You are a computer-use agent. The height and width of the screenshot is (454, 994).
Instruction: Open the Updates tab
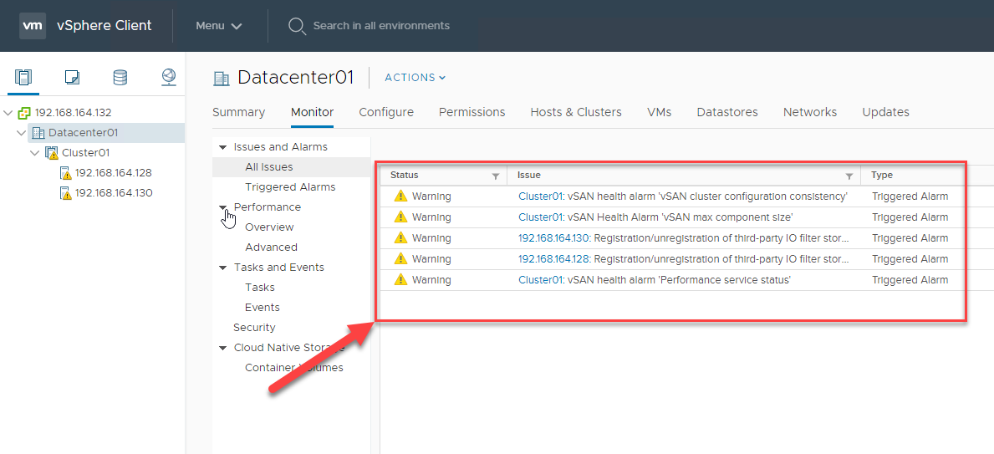(885, 112)
